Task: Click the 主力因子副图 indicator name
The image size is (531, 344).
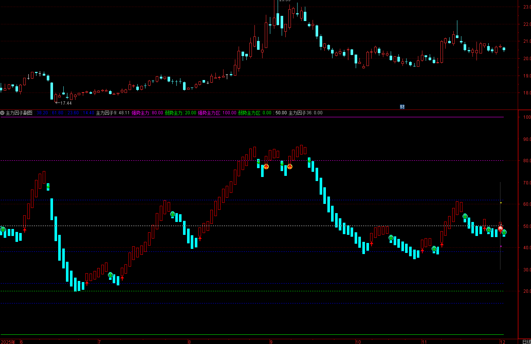Action: pyautogui.click(x=19, y=113)
